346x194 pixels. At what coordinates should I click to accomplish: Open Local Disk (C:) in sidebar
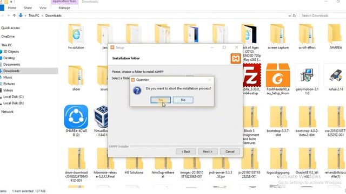14,97
